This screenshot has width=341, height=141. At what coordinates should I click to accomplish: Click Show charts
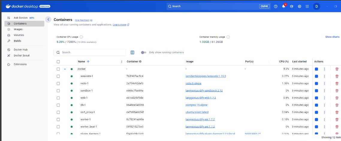(332, 37)
